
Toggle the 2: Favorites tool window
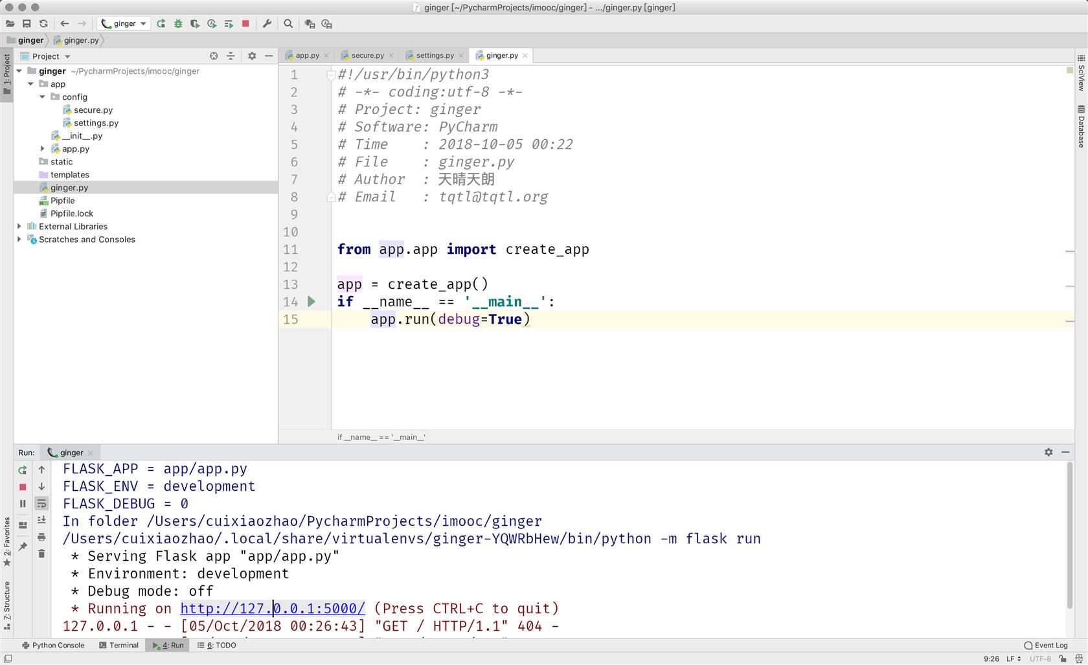coord(7,541)
